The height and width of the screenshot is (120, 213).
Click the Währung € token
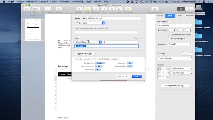[x=130, y=63]
